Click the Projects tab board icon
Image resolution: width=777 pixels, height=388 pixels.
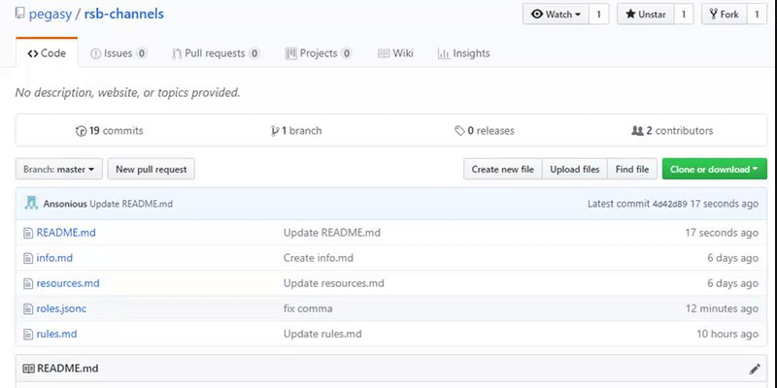pyautogui.click(x=290, y=53)
